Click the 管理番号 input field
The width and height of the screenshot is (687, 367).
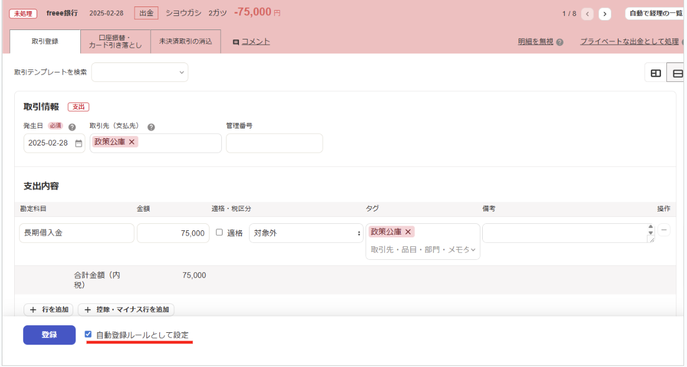click(x=274, y=143)
